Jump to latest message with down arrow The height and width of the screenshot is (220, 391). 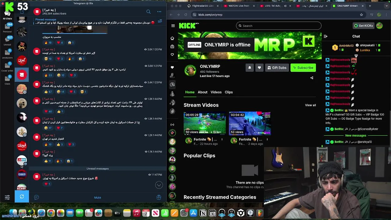coord(159,185)
